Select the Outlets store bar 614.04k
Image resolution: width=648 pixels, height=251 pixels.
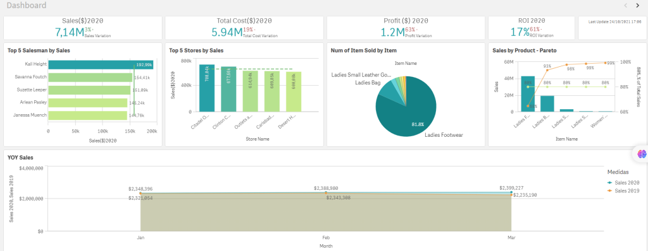[250, 91]
